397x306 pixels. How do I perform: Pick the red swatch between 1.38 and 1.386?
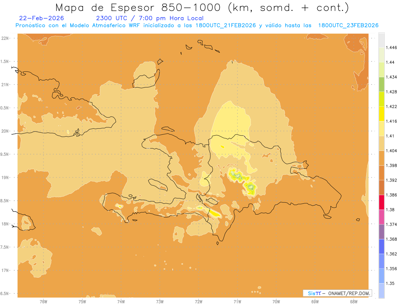click(381, 202)
